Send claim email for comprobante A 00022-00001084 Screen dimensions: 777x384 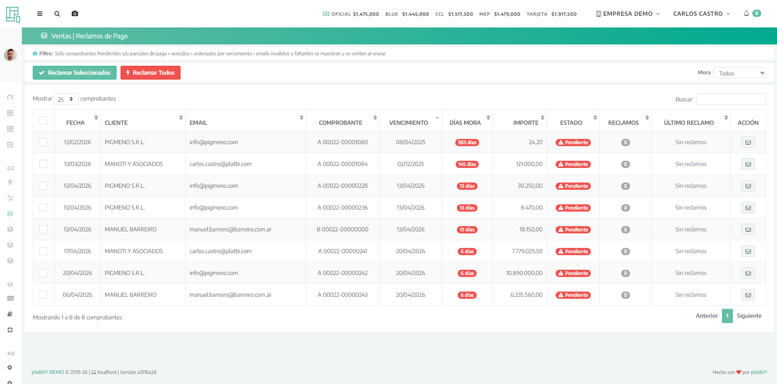coord(748,164)
